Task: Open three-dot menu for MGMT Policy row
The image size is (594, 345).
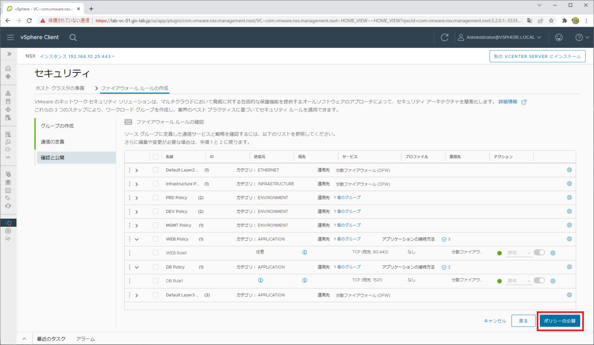Action: (x=130, y=225)
